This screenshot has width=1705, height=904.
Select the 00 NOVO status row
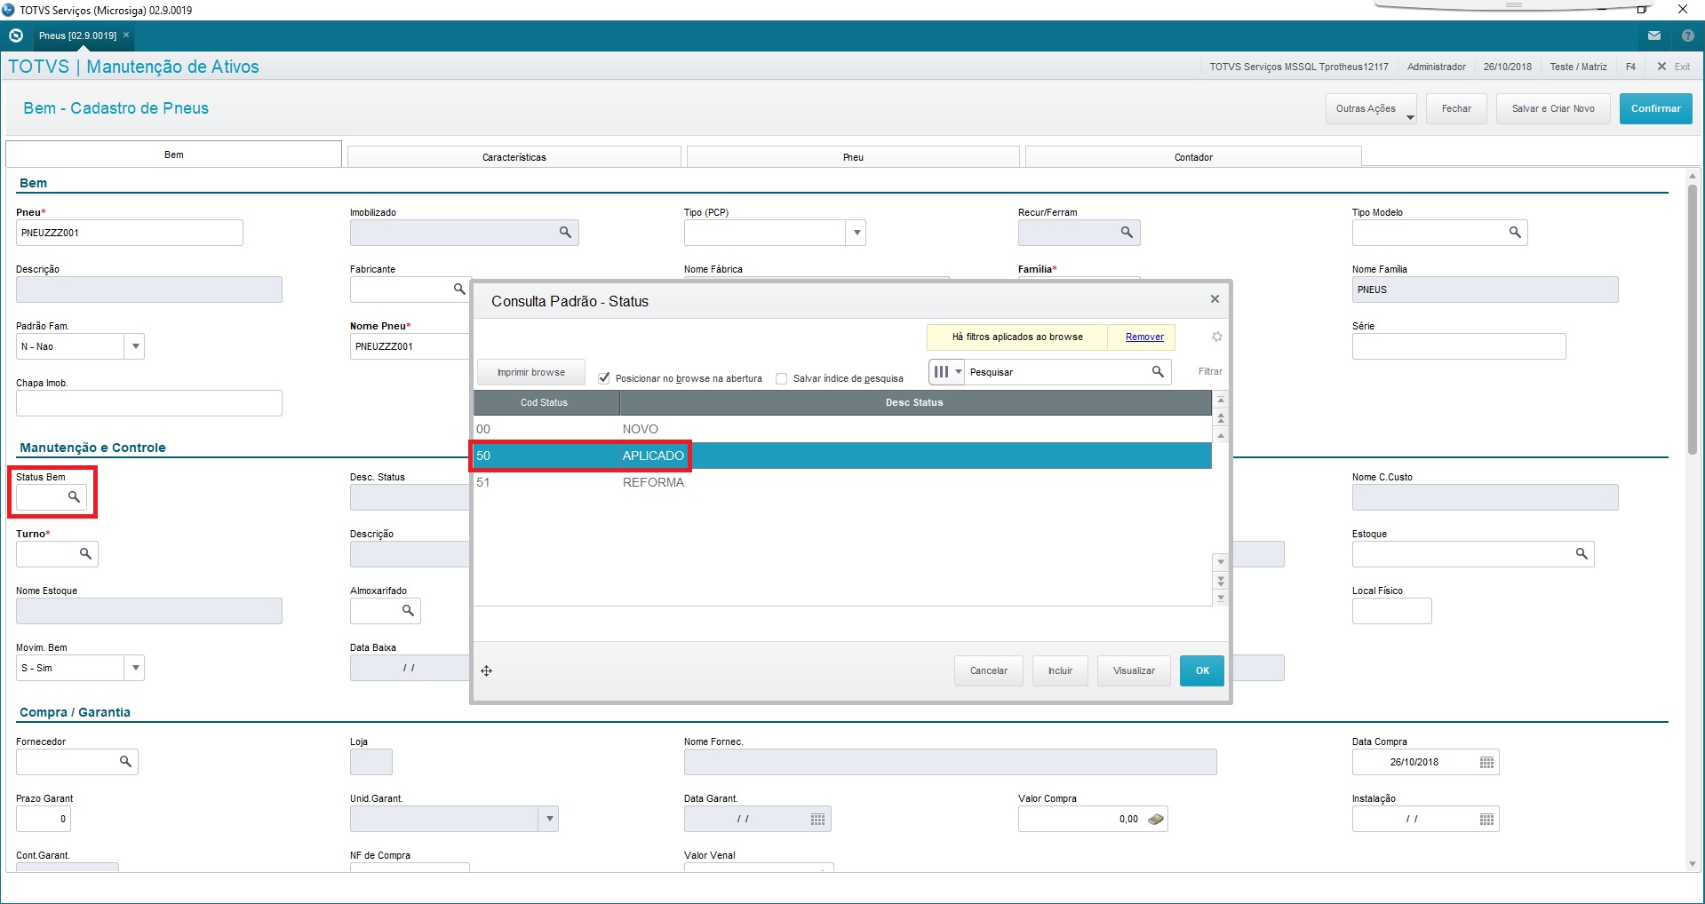click(x=842, y=429)
